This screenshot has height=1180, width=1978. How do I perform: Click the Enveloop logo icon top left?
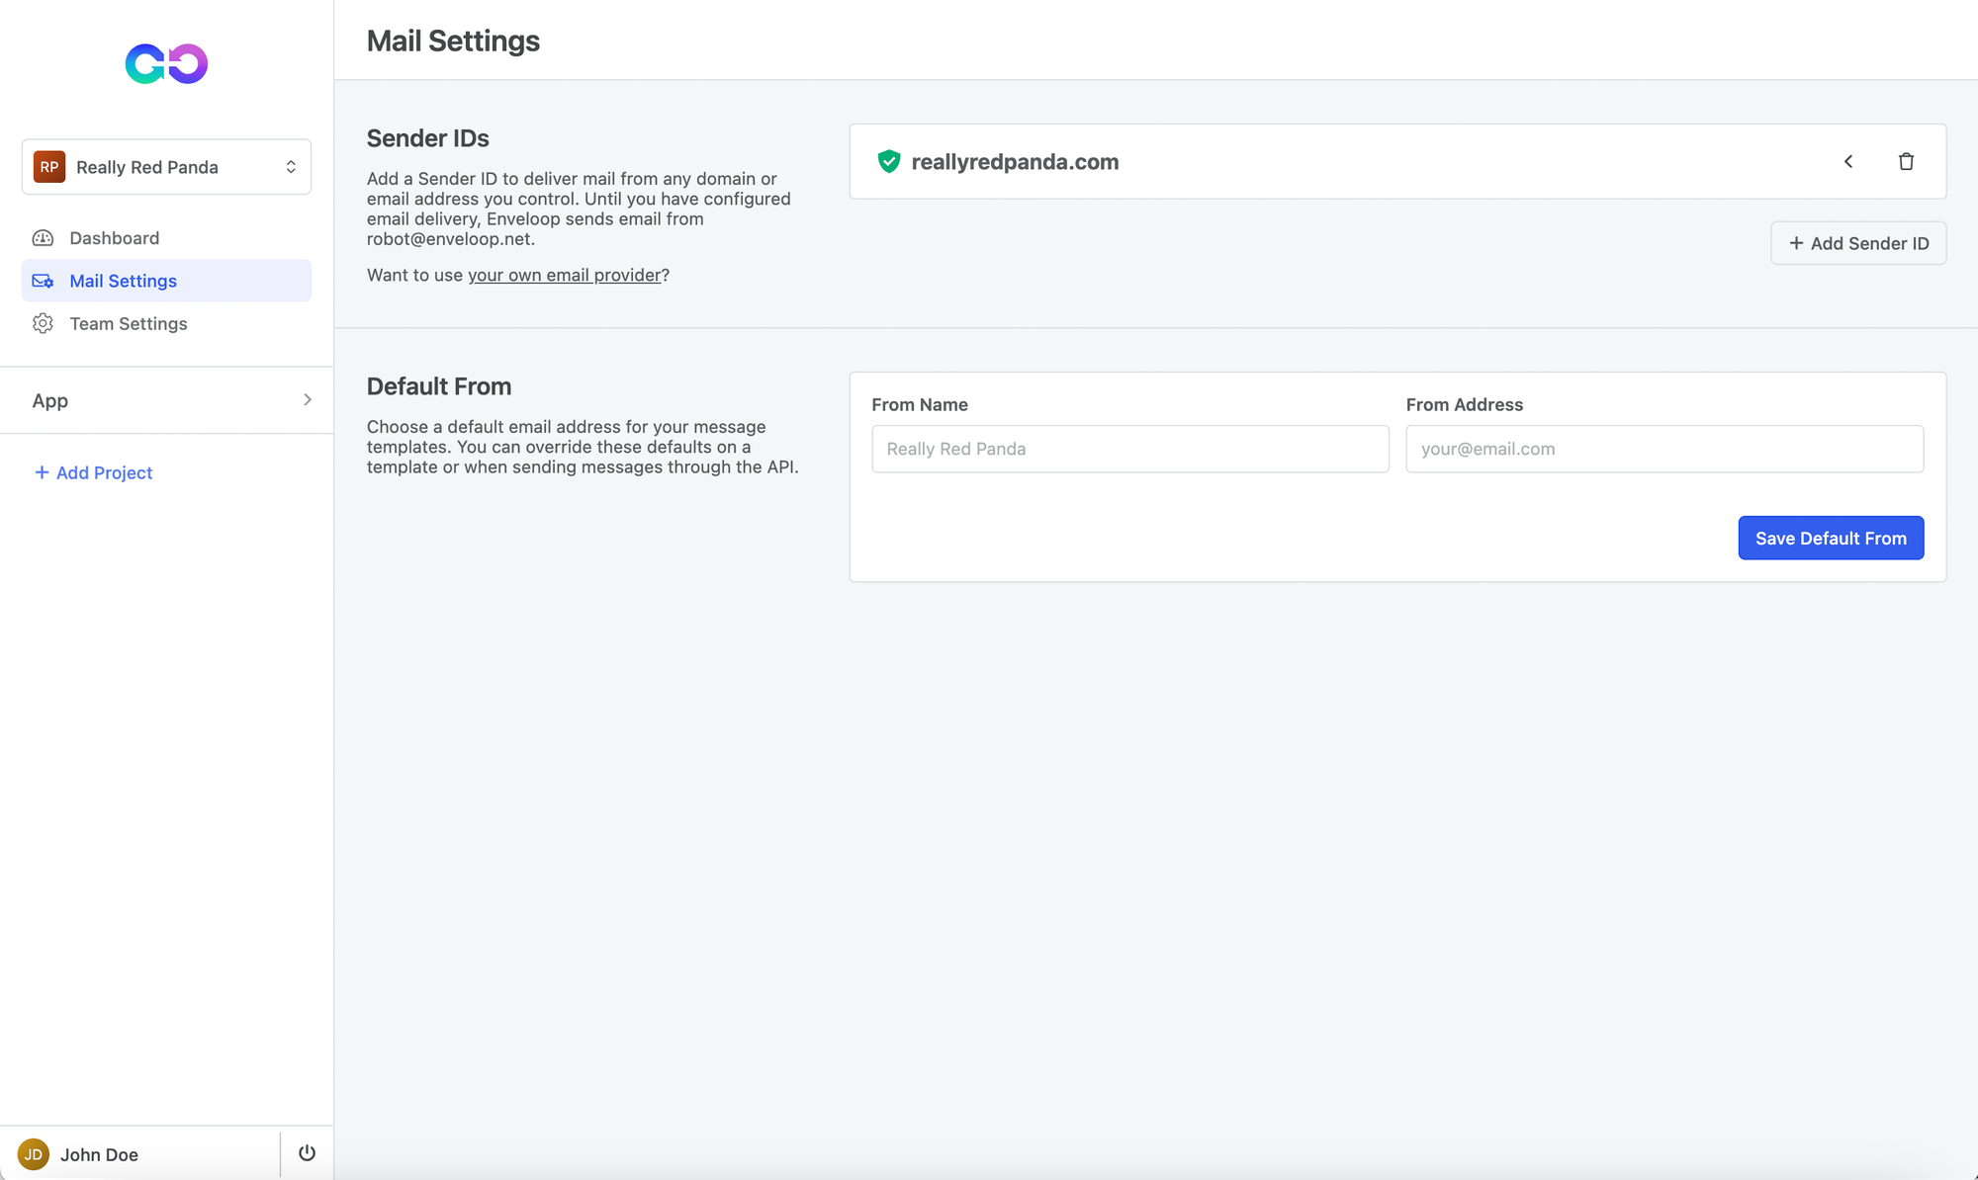(166, 63)
